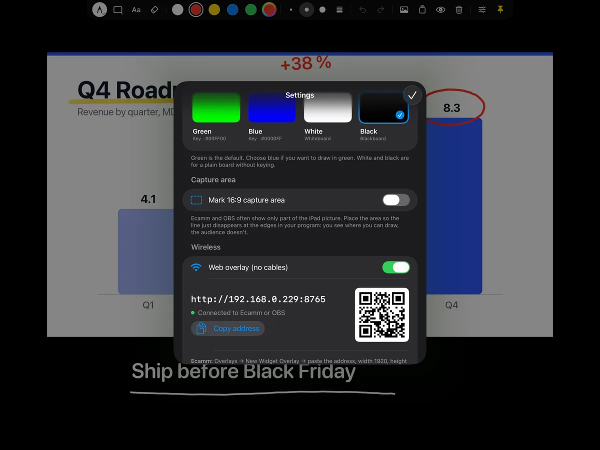Click the Copy address button
The height and width of the screenshot is (450, 600).
pyautogui.click(x=228, y=328)
